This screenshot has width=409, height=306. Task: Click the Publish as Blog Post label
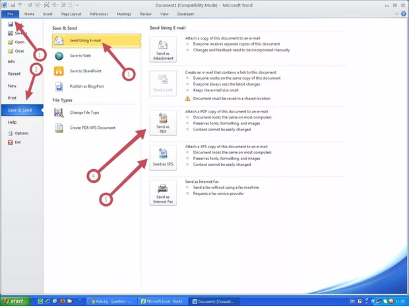[x=87, y=86]
